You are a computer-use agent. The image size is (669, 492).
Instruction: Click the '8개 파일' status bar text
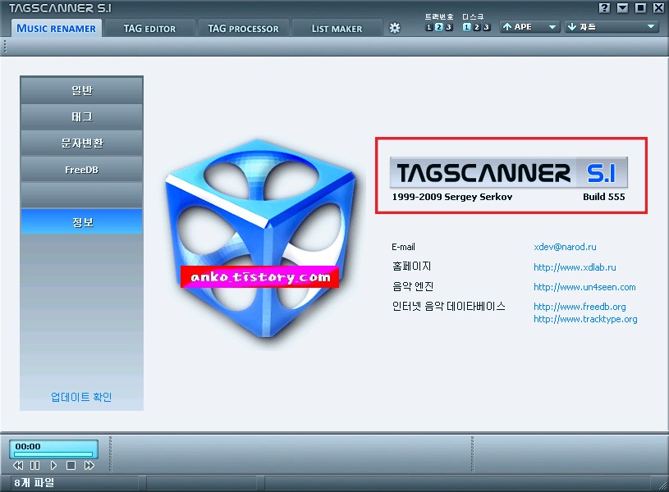click(34, 483)
